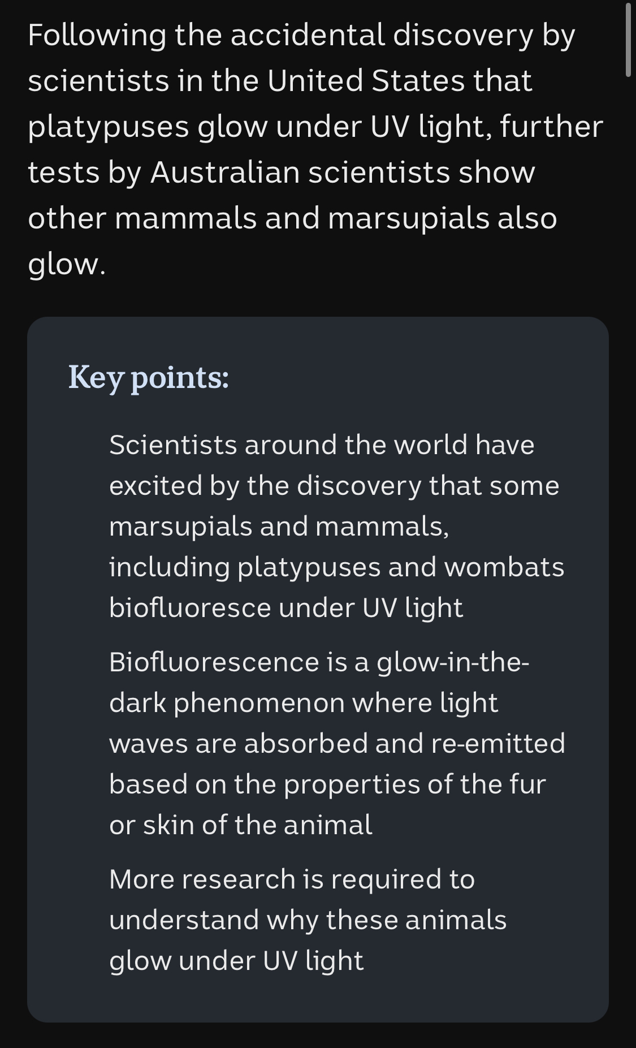The height and width of the screenshot is (1048, 636).
Task: Click the "Key points:" heading
Action: tap(148, 377)
